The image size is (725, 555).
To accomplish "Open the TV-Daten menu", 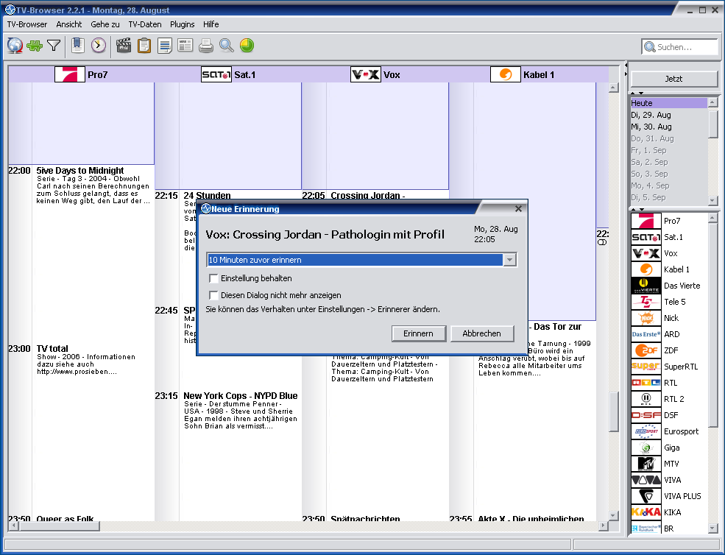I will coord(145,24).
